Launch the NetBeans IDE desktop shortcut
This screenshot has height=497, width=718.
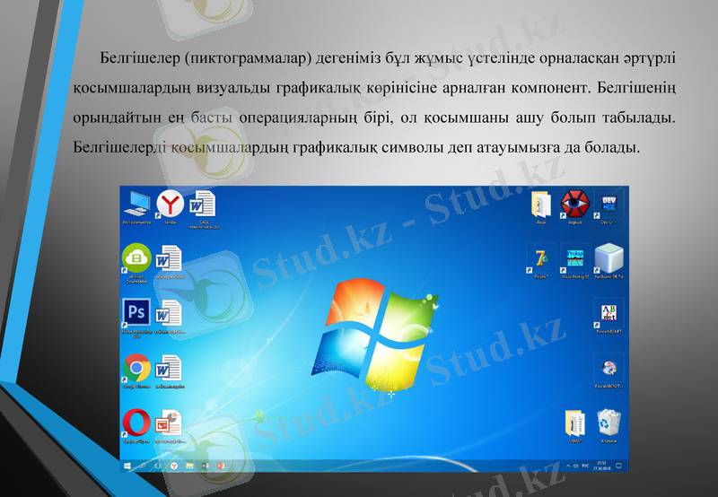(x=609, y=259)
